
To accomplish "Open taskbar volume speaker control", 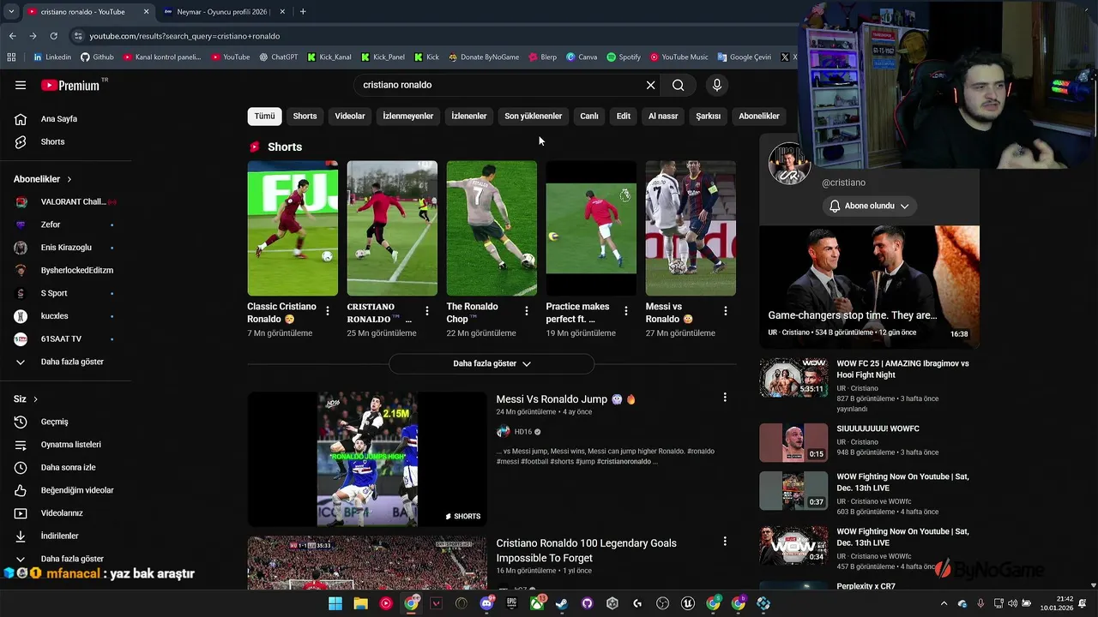I will [x=1013, y=603].
